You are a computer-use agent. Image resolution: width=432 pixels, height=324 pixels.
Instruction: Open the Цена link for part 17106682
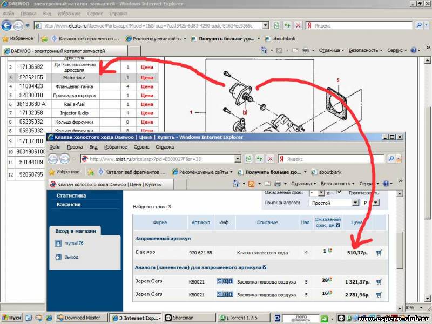click(147, 67)
